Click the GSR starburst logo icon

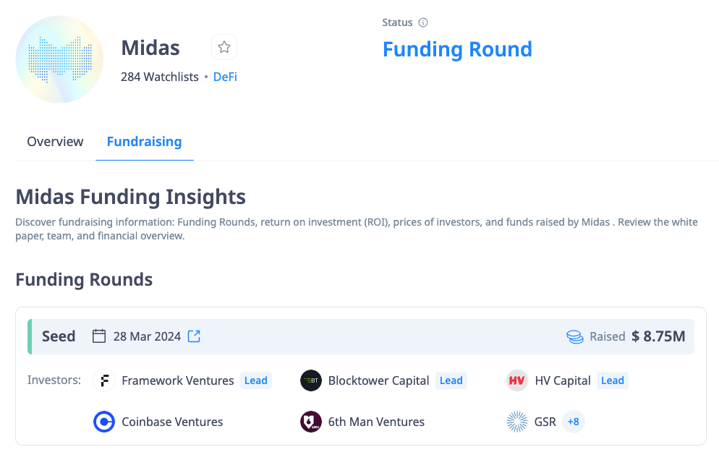pos(517,422)
